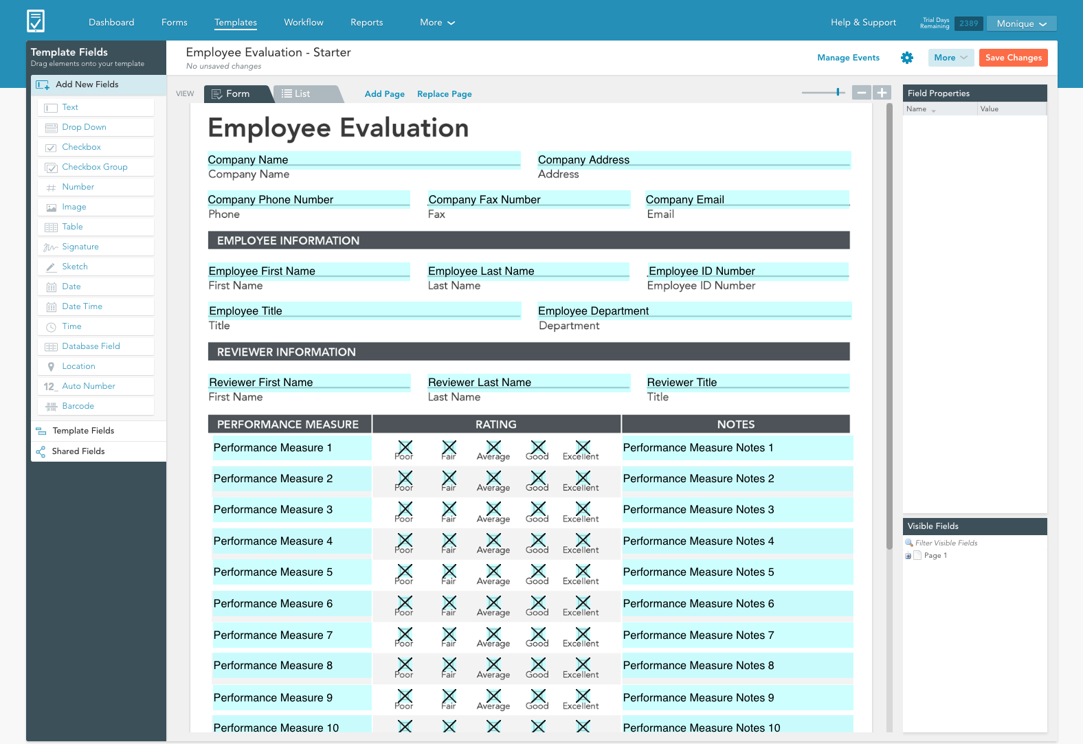The height and width of the screenshot is (744, 1083).
Task: Select the Employee ID Number field
Action: point(748,271)
